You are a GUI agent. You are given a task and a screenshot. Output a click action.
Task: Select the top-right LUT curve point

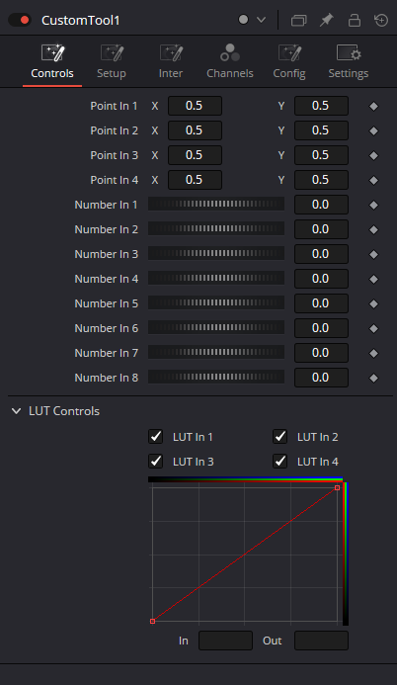point(337,487)
